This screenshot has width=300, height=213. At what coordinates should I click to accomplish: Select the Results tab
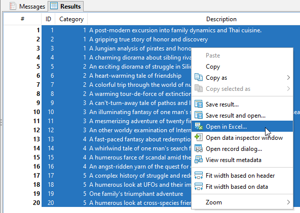66,6
